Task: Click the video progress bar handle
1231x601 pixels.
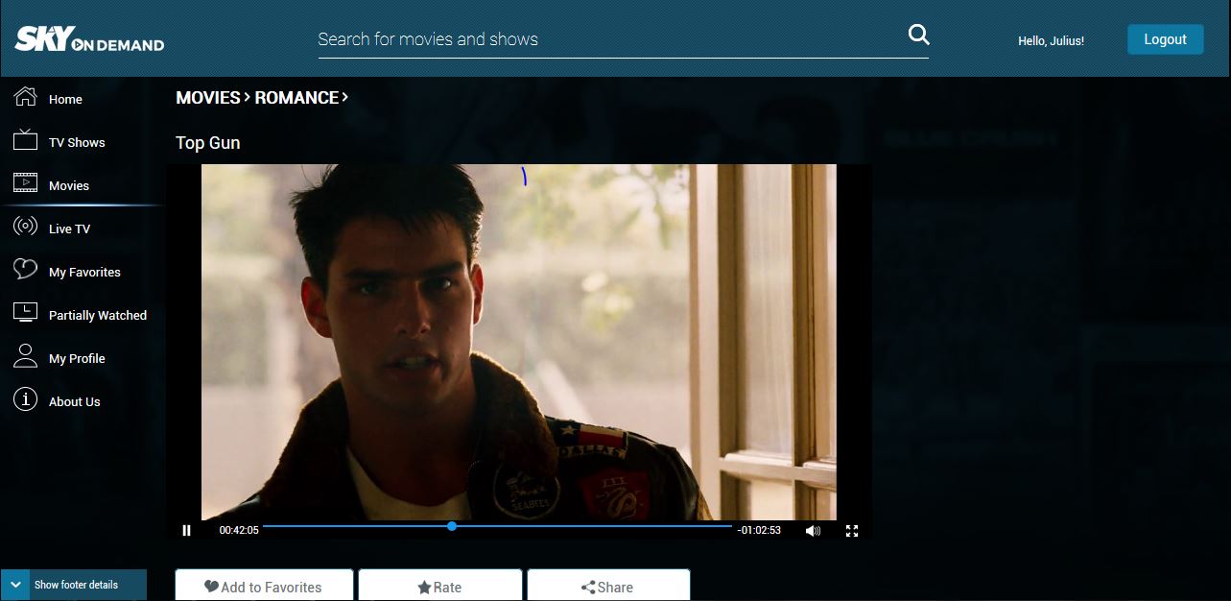Action: tap(452, 526)
